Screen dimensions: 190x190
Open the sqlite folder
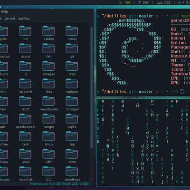click(72, 121)
